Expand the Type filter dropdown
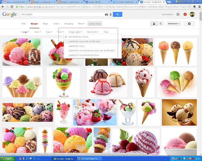Screen dimensions: 202x161 (49, 32)
